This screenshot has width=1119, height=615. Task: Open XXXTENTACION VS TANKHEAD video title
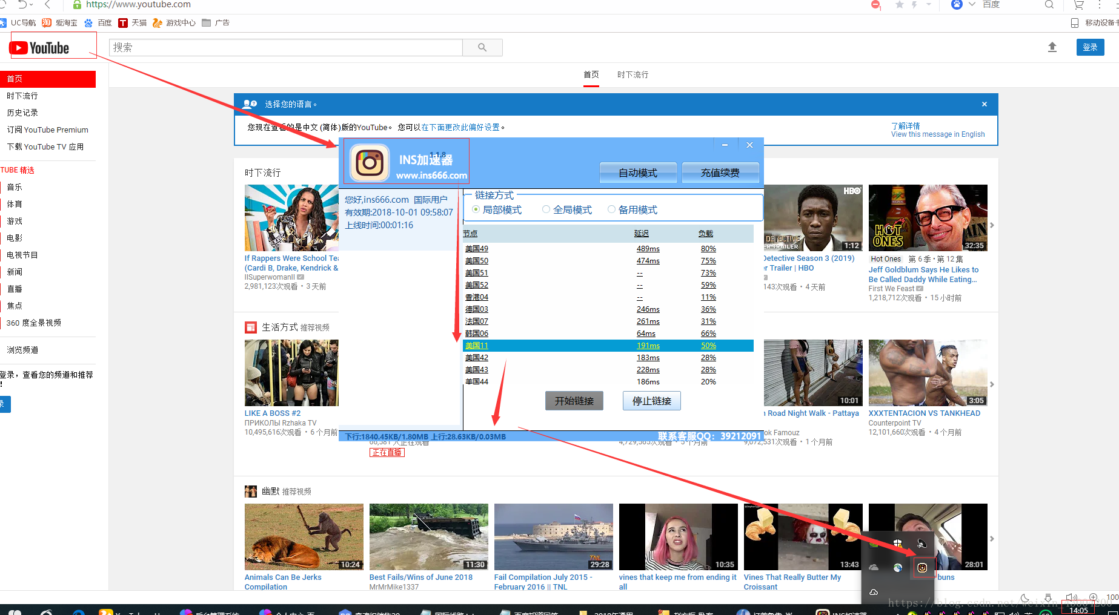(x=925, y=413)
